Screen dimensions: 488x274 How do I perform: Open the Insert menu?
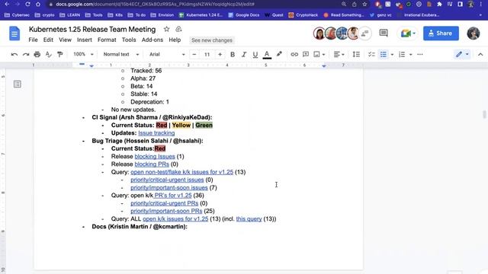[x=85, y=40]
